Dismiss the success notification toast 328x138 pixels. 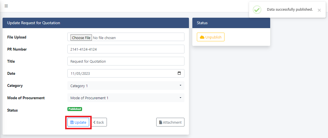pos(319,10)
